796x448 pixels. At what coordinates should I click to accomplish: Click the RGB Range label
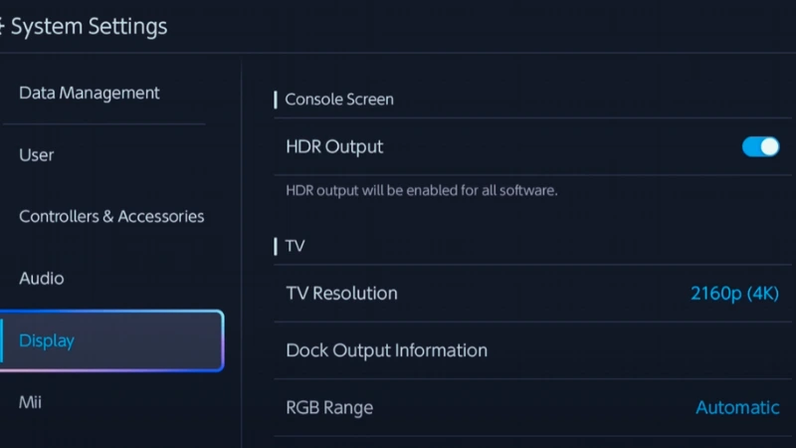[x=329, y=407]
